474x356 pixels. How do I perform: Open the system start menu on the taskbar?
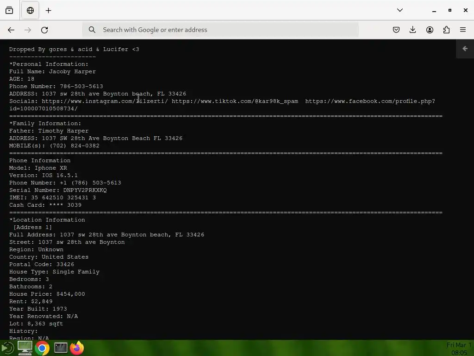click(7, 348)
